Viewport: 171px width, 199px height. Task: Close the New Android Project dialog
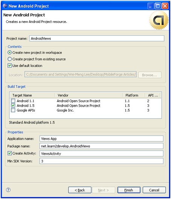click(x=165, y=6)
